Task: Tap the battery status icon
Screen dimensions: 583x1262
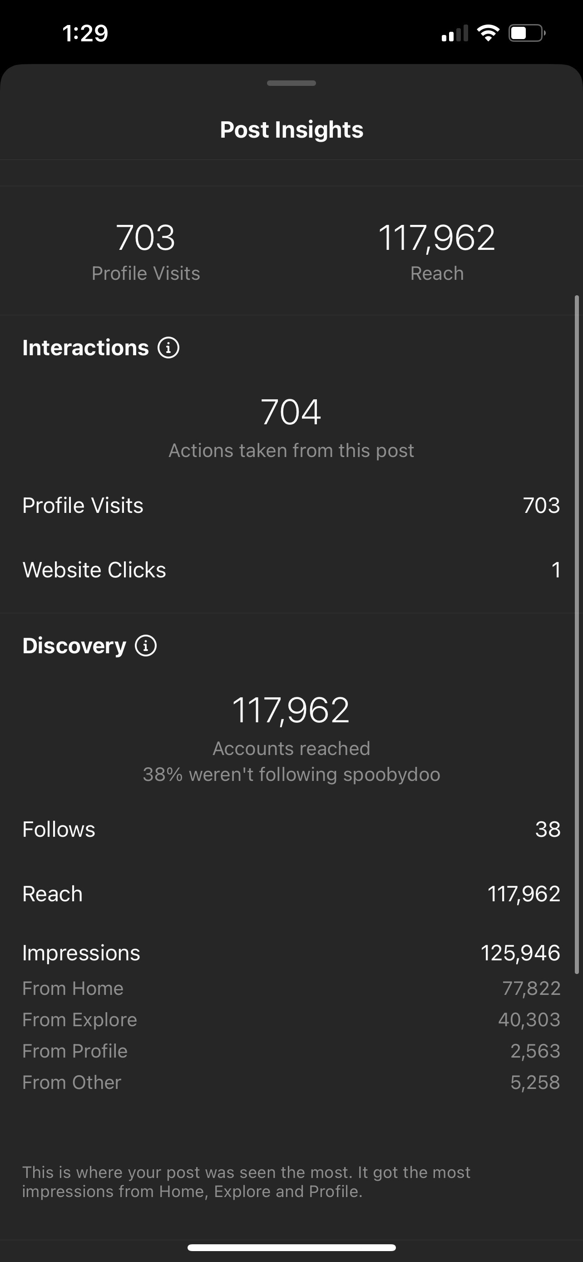Action: (527, 33)
